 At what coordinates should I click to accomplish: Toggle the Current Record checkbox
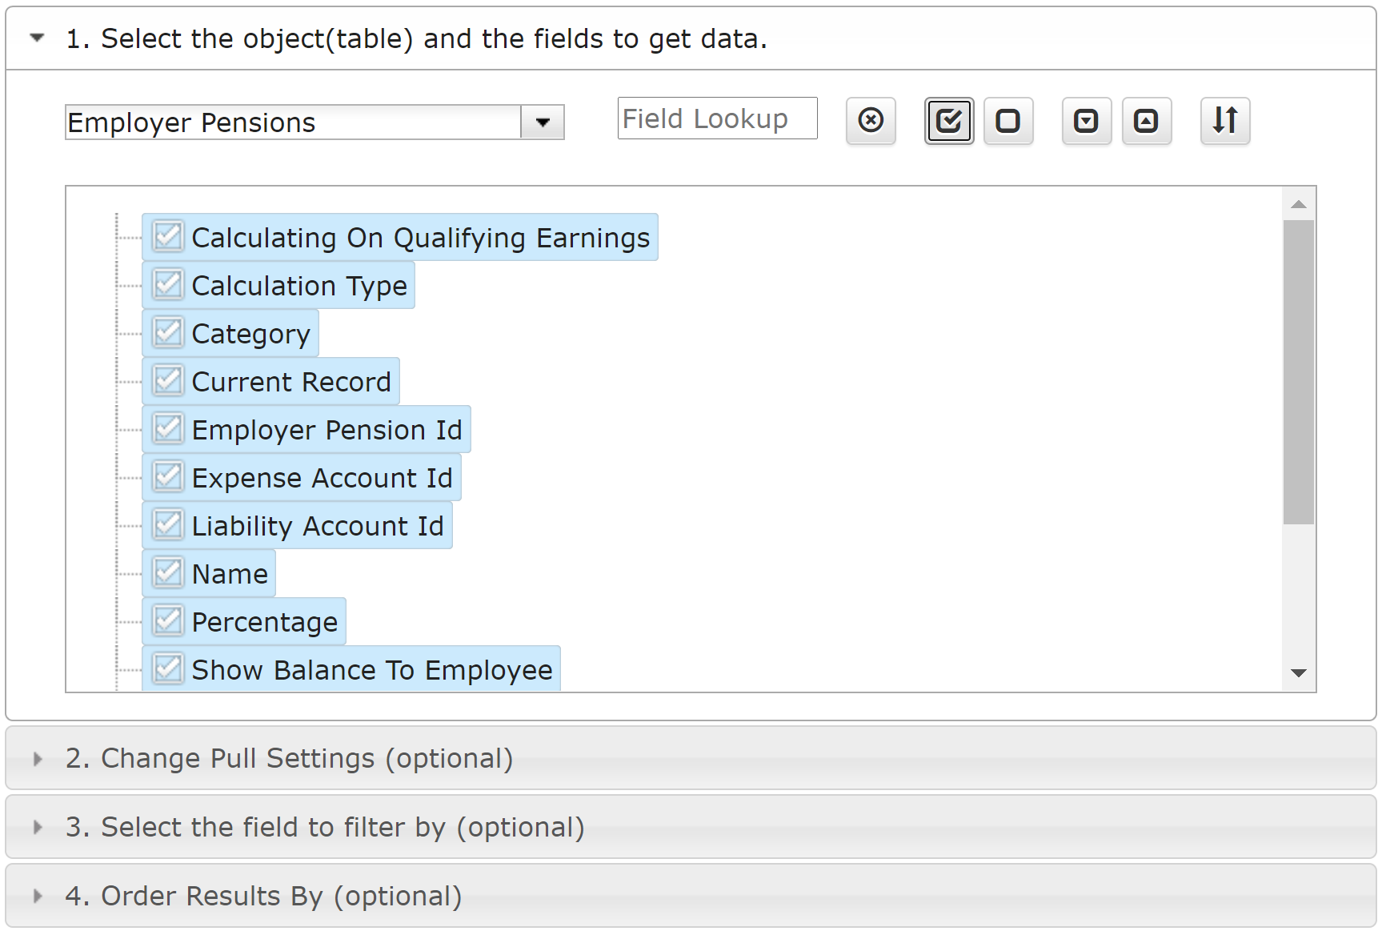168,381
